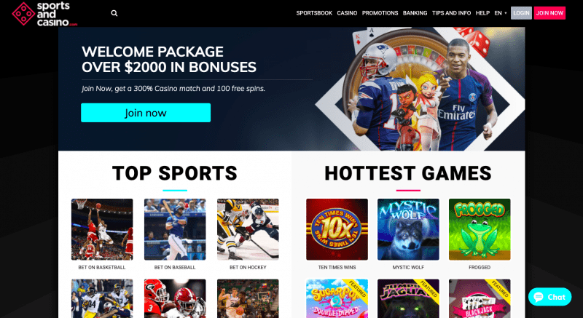Open the Sports and Casino logo home
This screenshot has height=318, width=583.
tap(44, 14)
